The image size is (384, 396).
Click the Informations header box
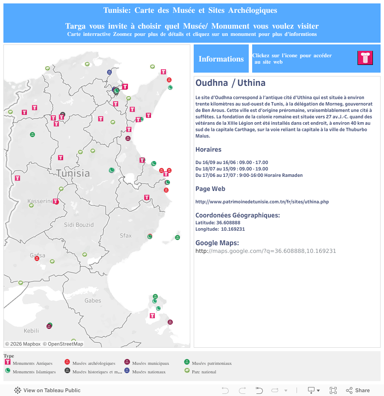click(x=221, y=59)
